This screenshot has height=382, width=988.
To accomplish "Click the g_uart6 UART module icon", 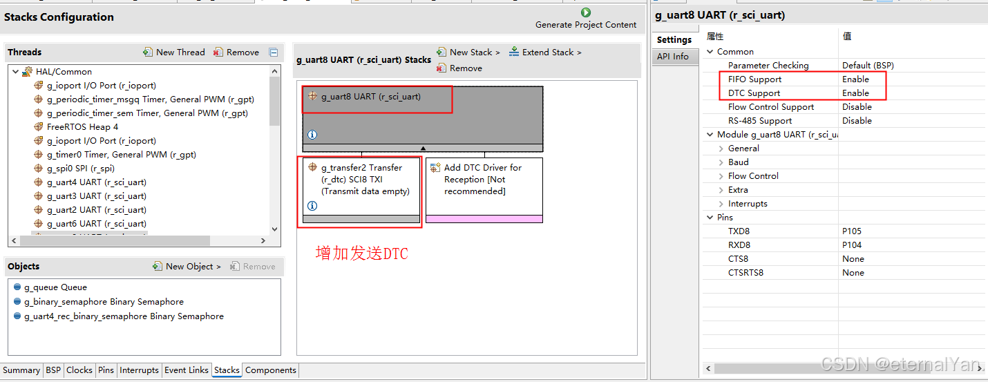I will pos(39,223).
